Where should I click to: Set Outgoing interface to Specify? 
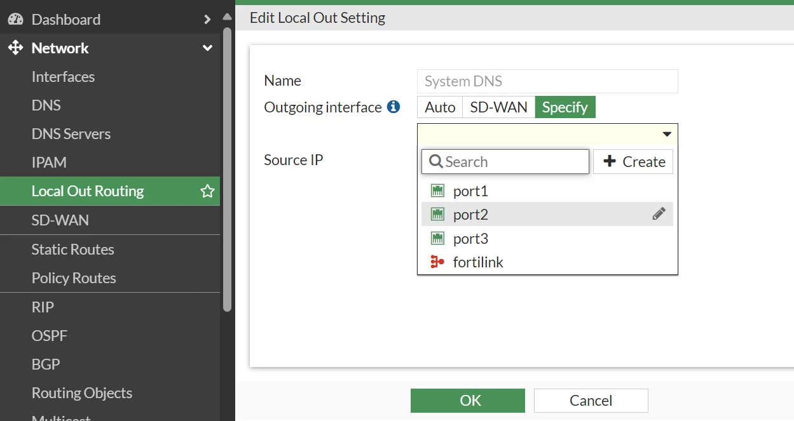coord(565,107)
